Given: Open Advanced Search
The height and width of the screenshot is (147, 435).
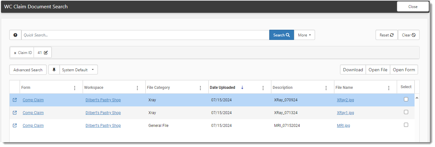Looking at the screenshot, I should tap(28, 70).
